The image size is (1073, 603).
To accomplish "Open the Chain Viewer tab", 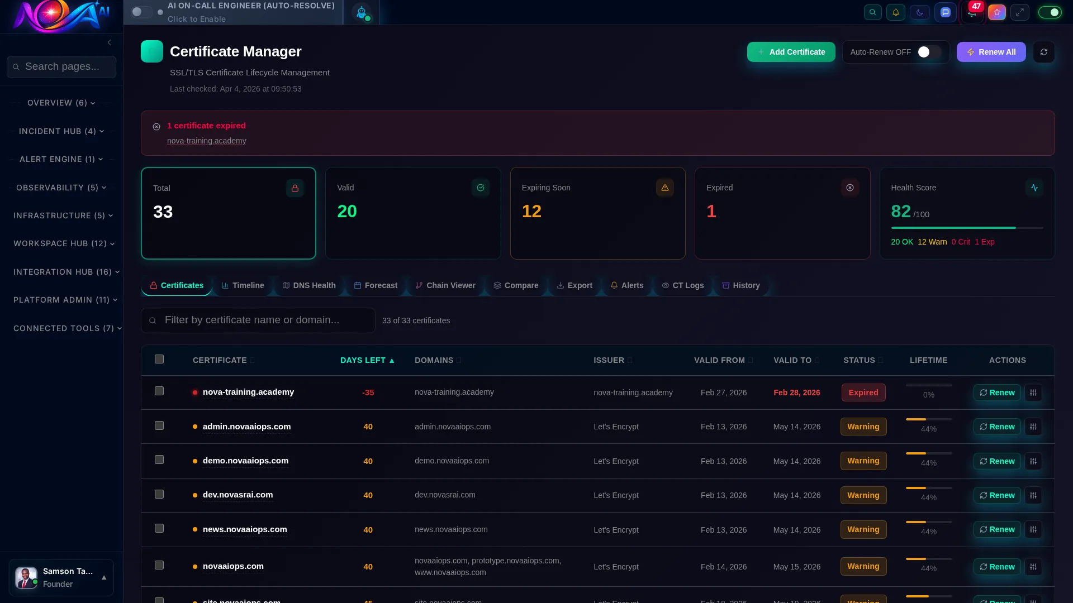I will pyautogui.click(x=445, y=285).
